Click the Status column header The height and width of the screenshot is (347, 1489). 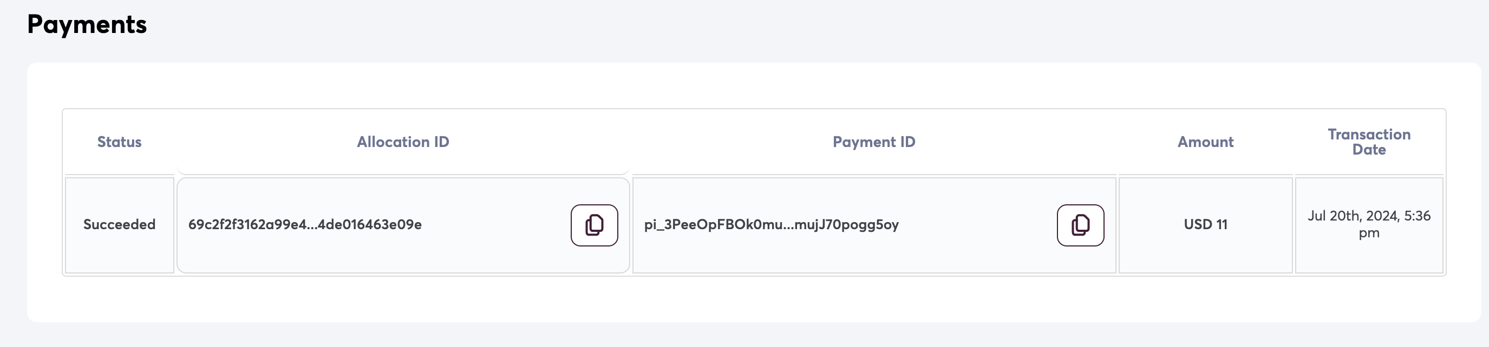coord(119,142)
